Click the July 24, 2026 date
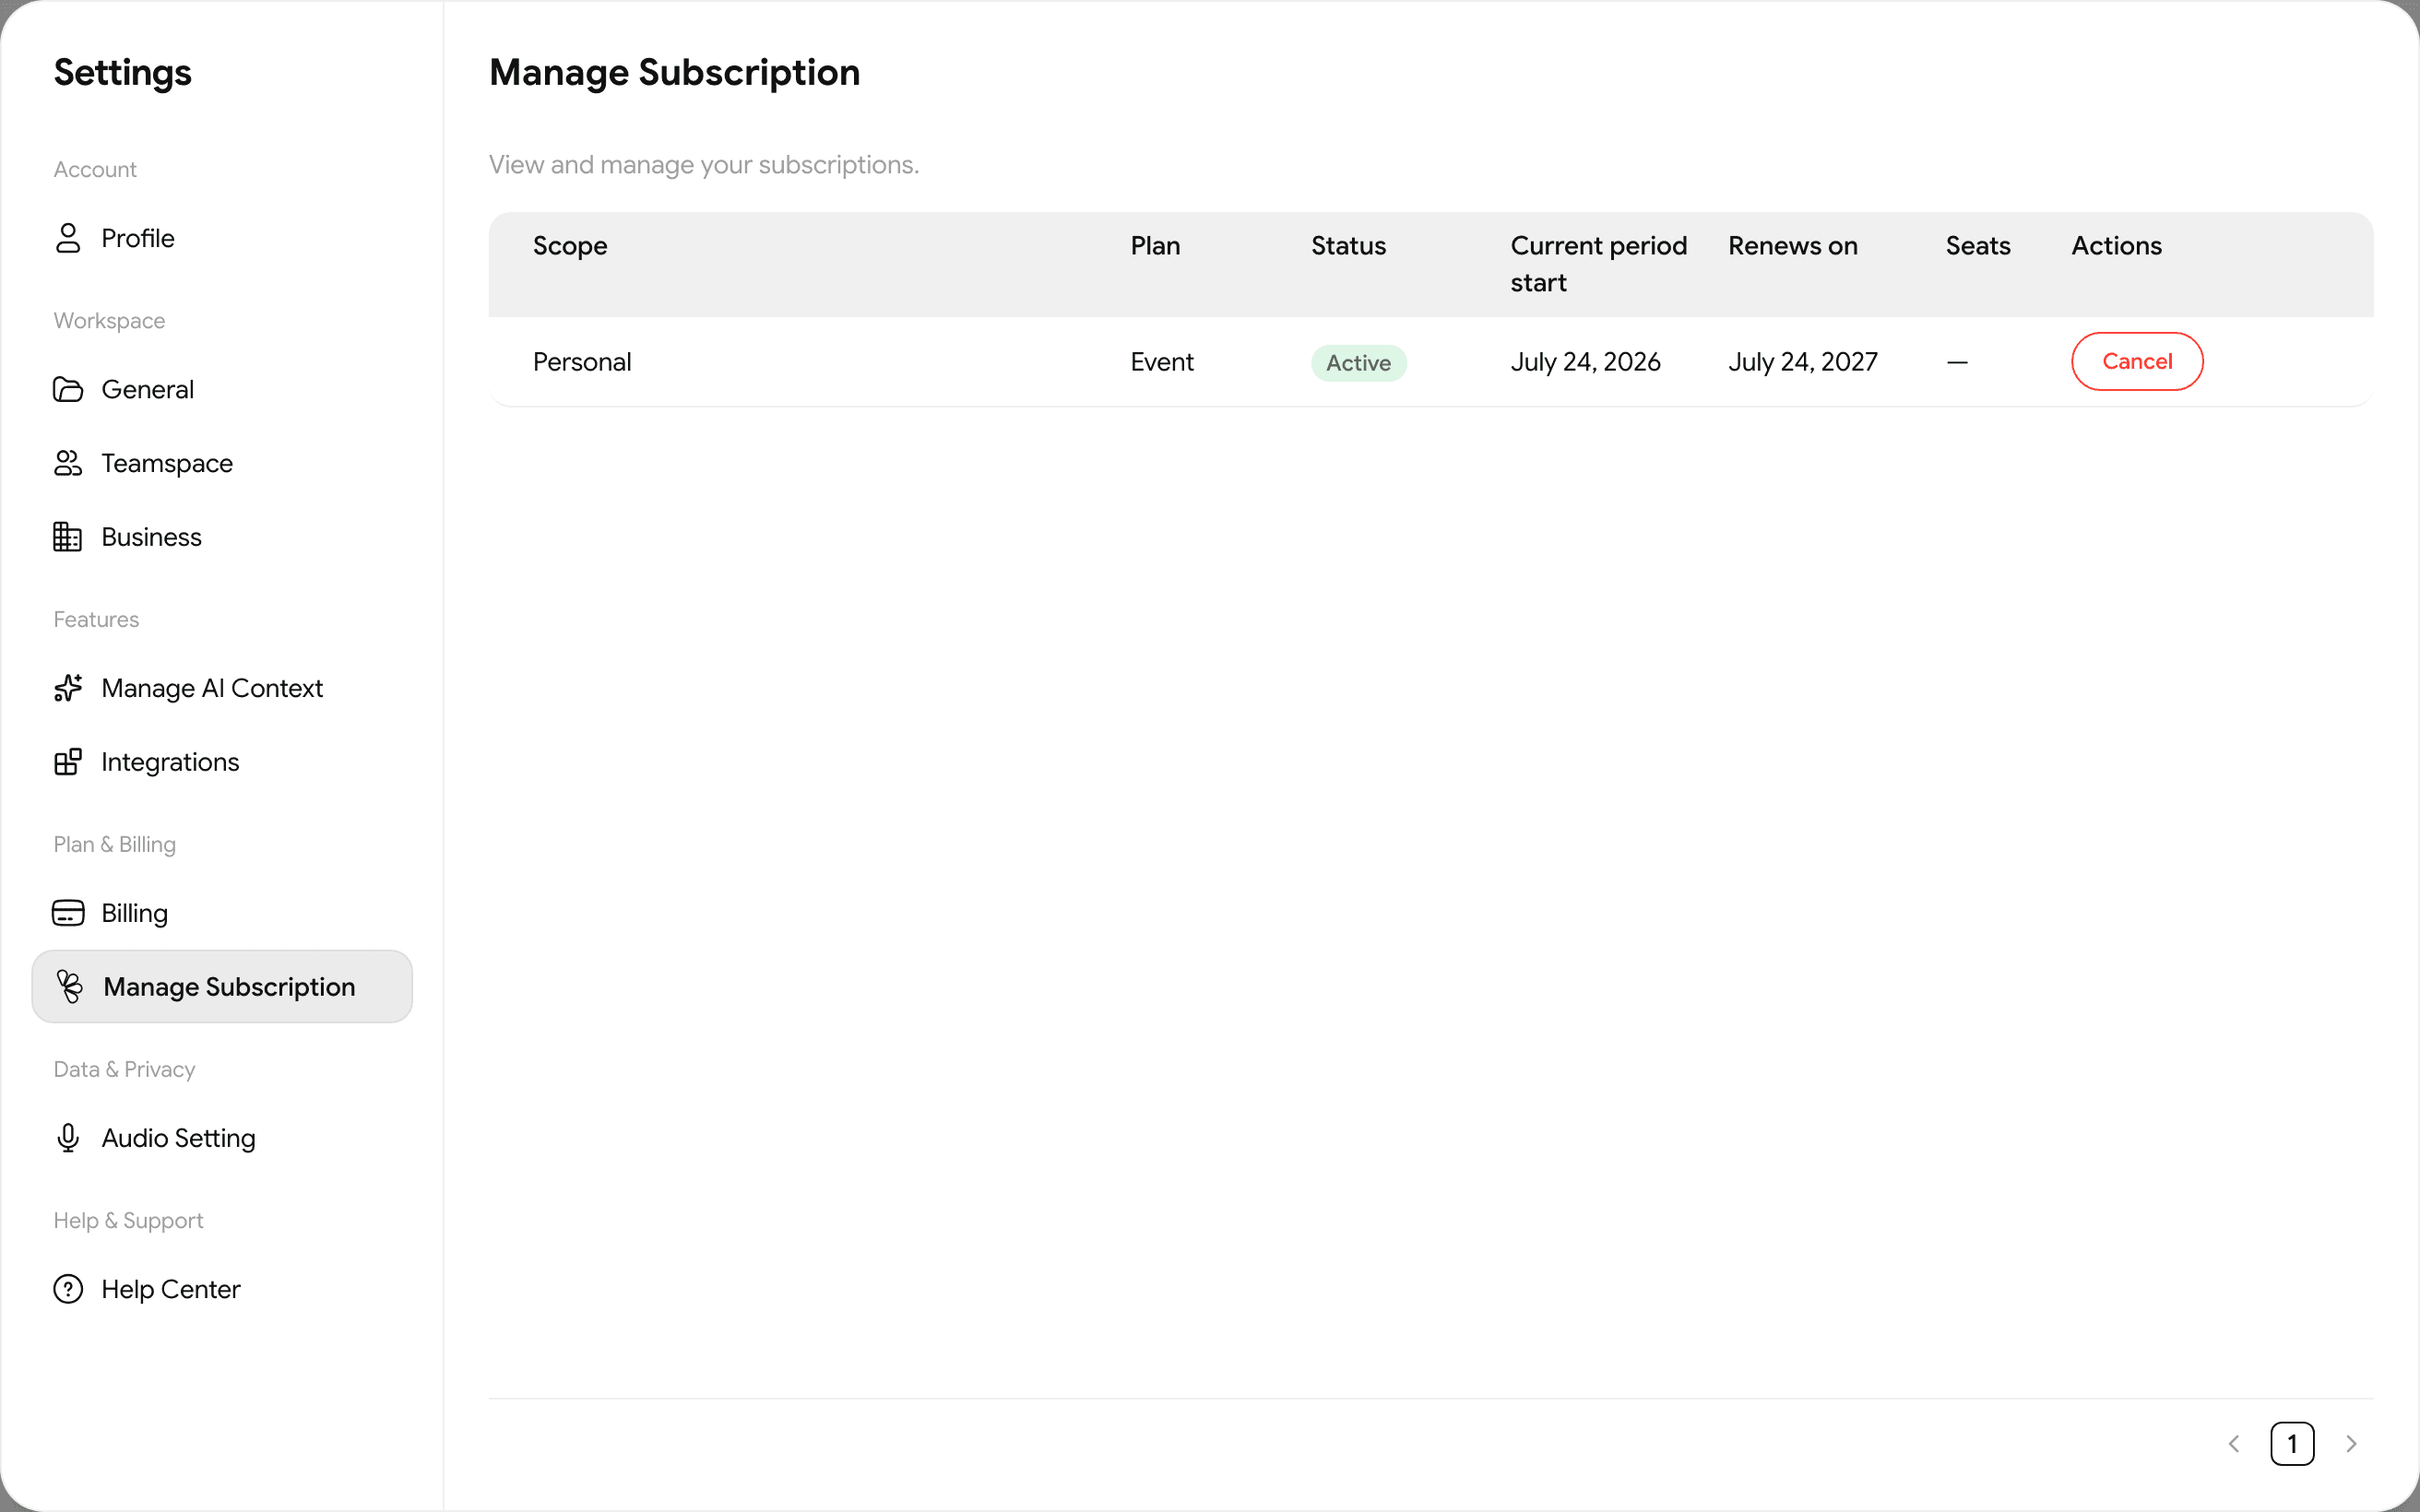The width and height of the screenshot is (2420, 1512). (x=1585, y=362)
